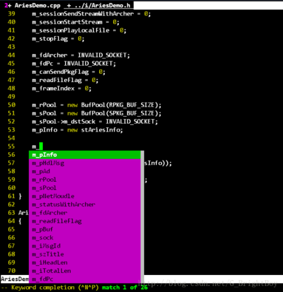The height and width of the screenshot is (292, 283).
Task: Select the m_iHeadLen completion entry
Action: pyautogui.click(x=84, y=263)
